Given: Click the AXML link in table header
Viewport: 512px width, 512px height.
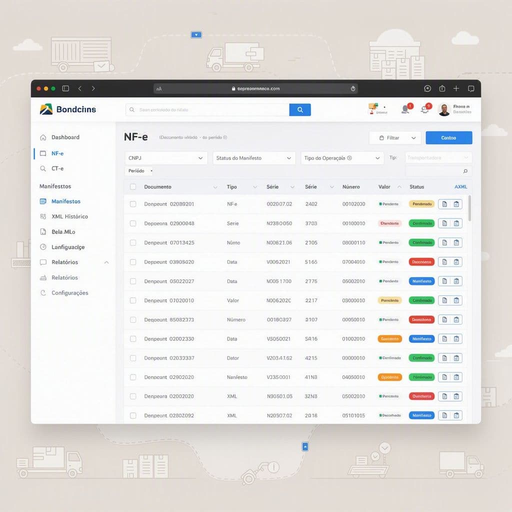Looking at the screenshot, I should pos(460,187).
